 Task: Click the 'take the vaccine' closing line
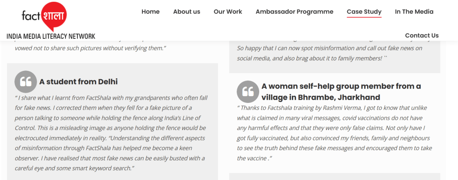pyautogui.click(x=254, y=158)
